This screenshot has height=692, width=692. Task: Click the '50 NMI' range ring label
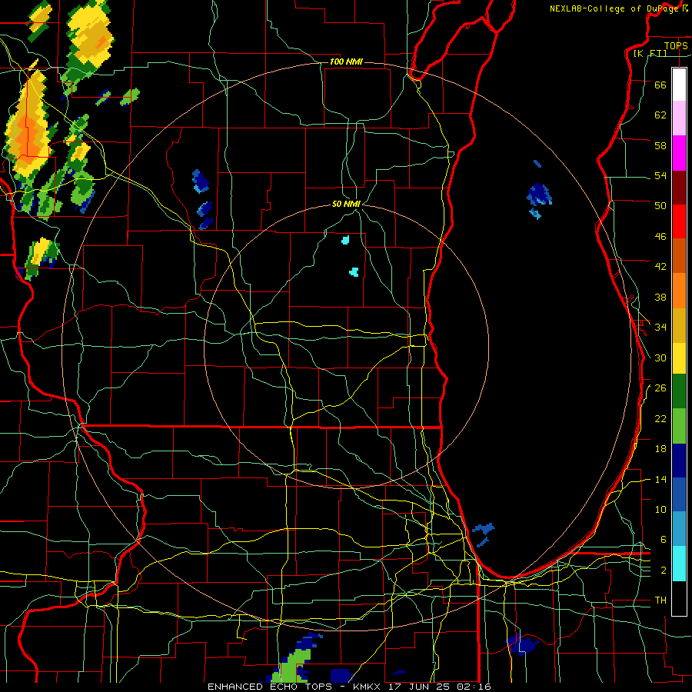point(346,204)
